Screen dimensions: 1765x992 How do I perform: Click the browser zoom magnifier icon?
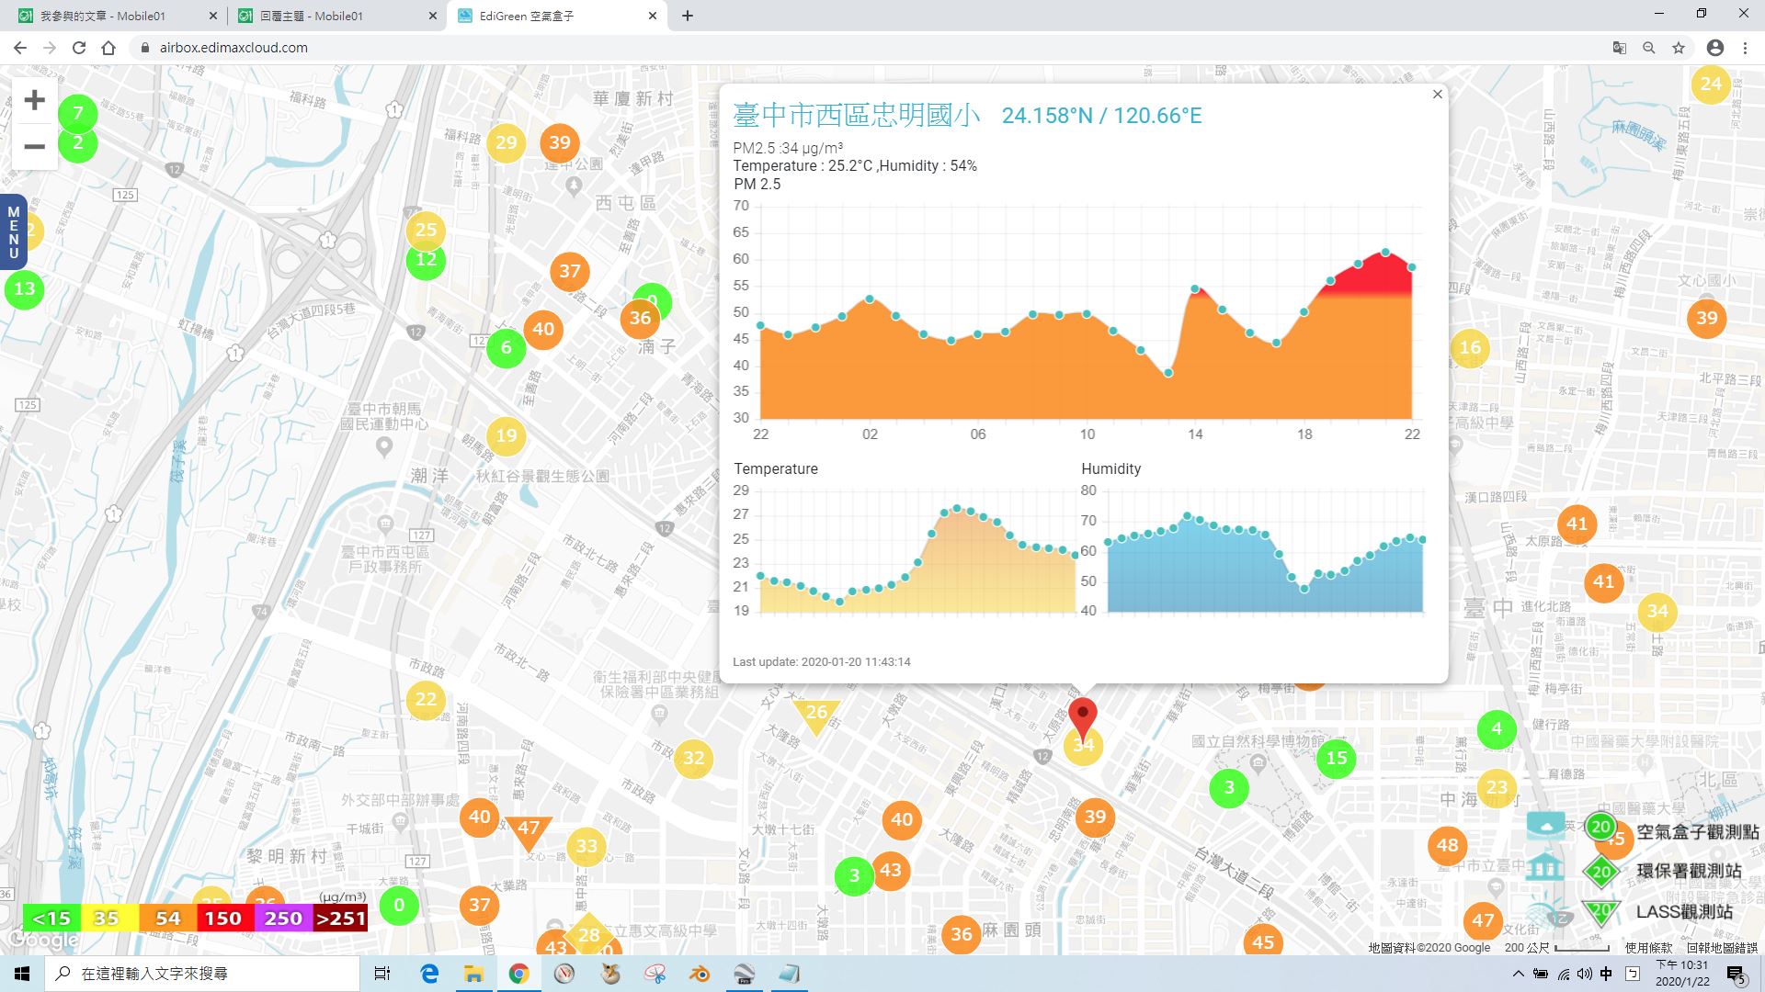pos(1649,48)
